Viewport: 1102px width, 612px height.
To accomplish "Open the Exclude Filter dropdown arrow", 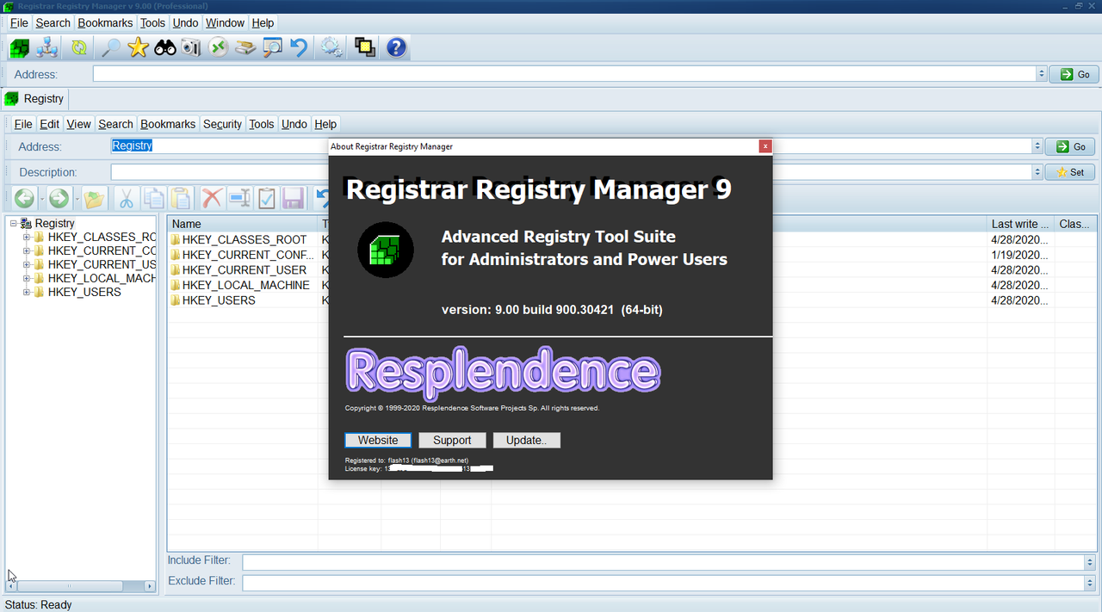I will tap(1089, 583).
